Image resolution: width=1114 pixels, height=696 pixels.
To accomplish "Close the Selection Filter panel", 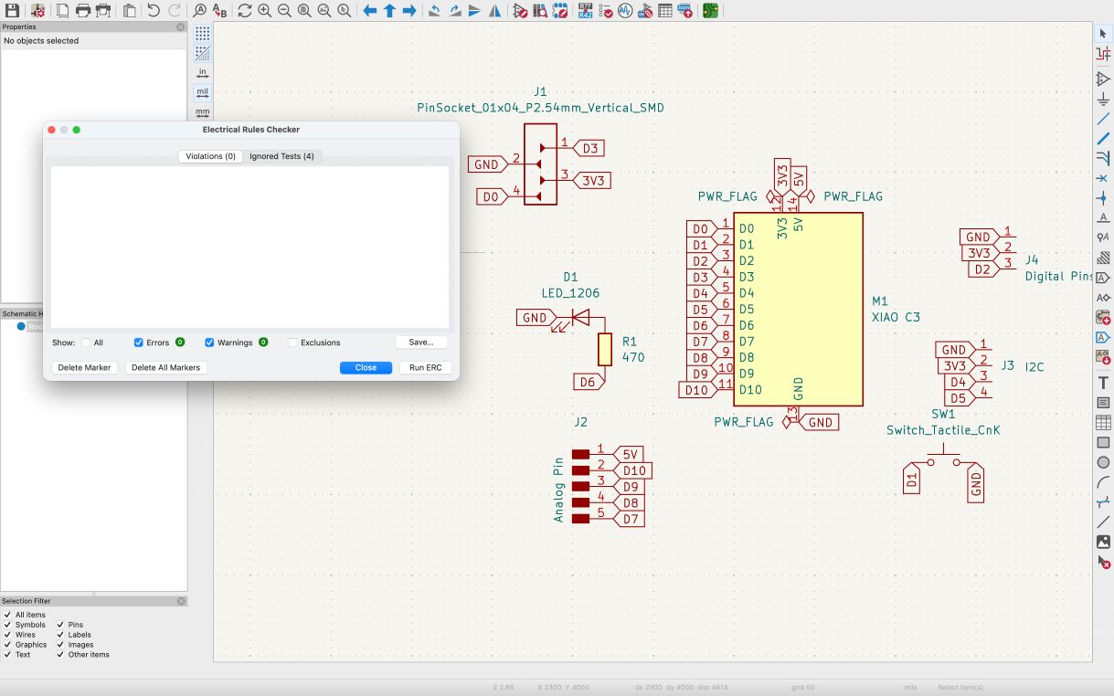I will (x=181, y=601).
